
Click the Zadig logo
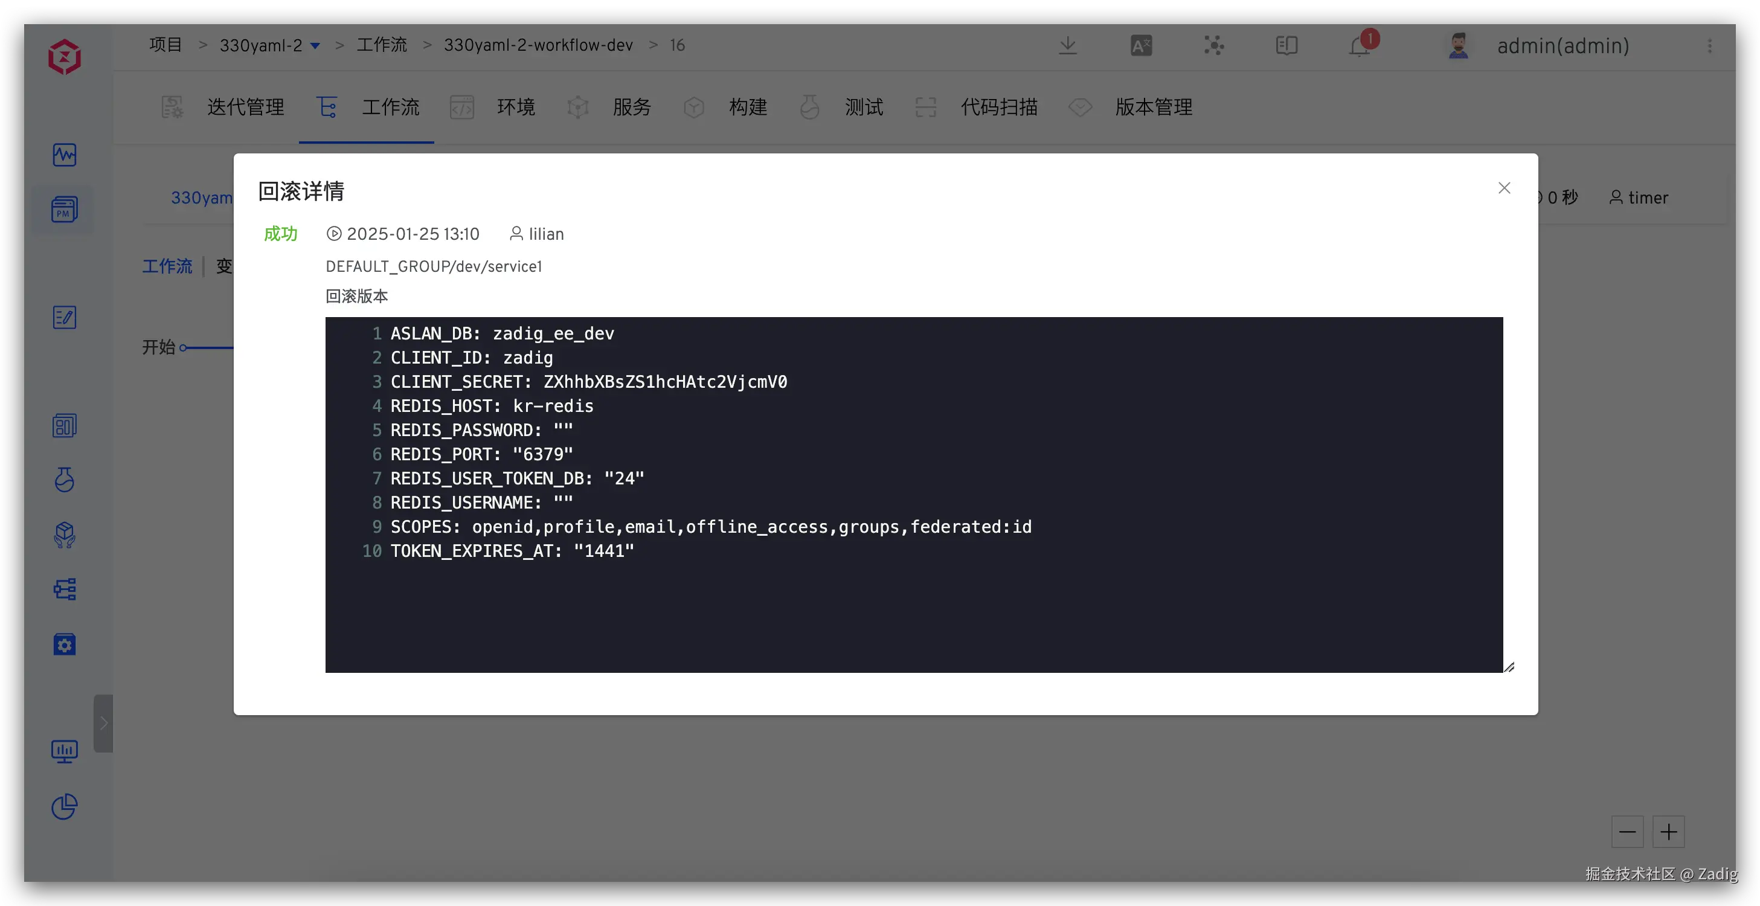[64, 56]
